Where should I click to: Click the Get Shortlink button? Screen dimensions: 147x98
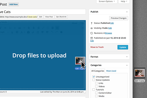(61, 17)
